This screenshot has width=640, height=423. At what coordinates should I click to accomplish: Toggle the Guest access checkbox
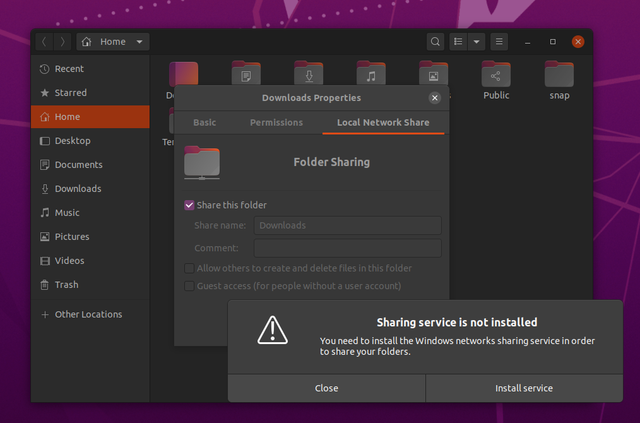point(189,286)
